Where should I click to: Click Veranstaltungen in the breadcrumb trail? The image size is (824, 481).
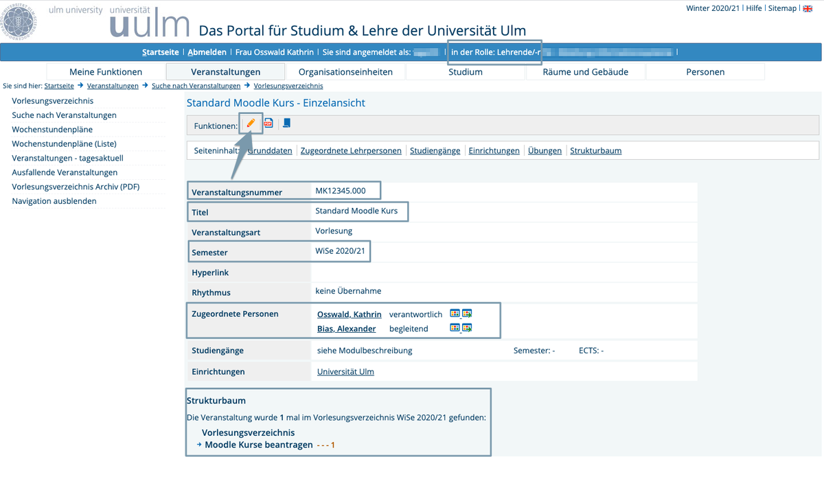[113, 86]
